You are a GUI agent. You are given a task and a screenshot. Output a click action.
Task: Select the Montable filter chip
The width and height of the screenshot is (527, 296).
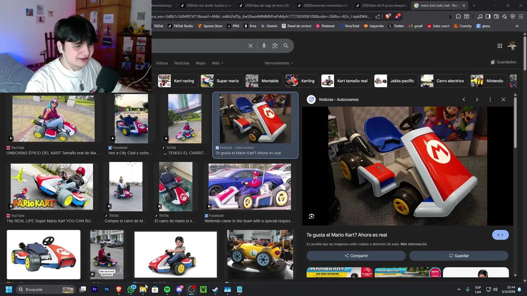tap(264, 81)
